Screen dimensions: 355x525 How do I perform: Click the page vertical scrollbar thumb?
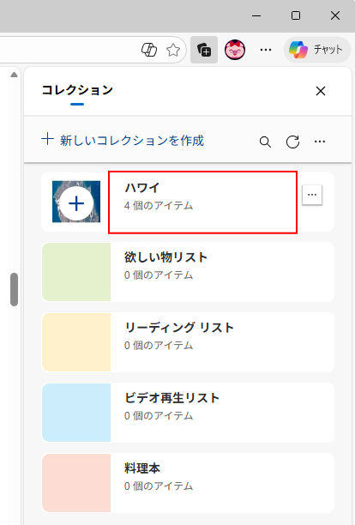click(14, 289)
